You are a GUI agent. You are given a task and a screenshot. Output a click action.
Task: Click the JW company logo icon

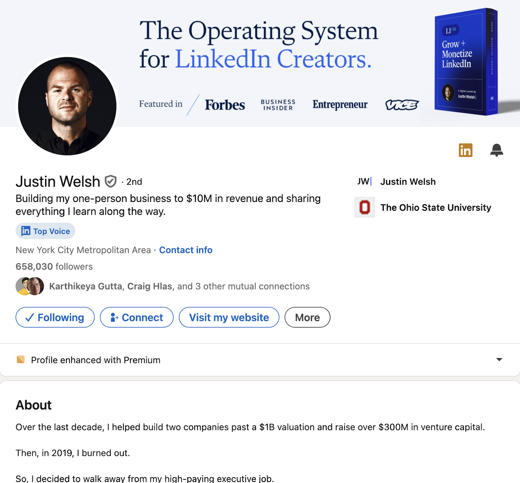tap(364, 181)
